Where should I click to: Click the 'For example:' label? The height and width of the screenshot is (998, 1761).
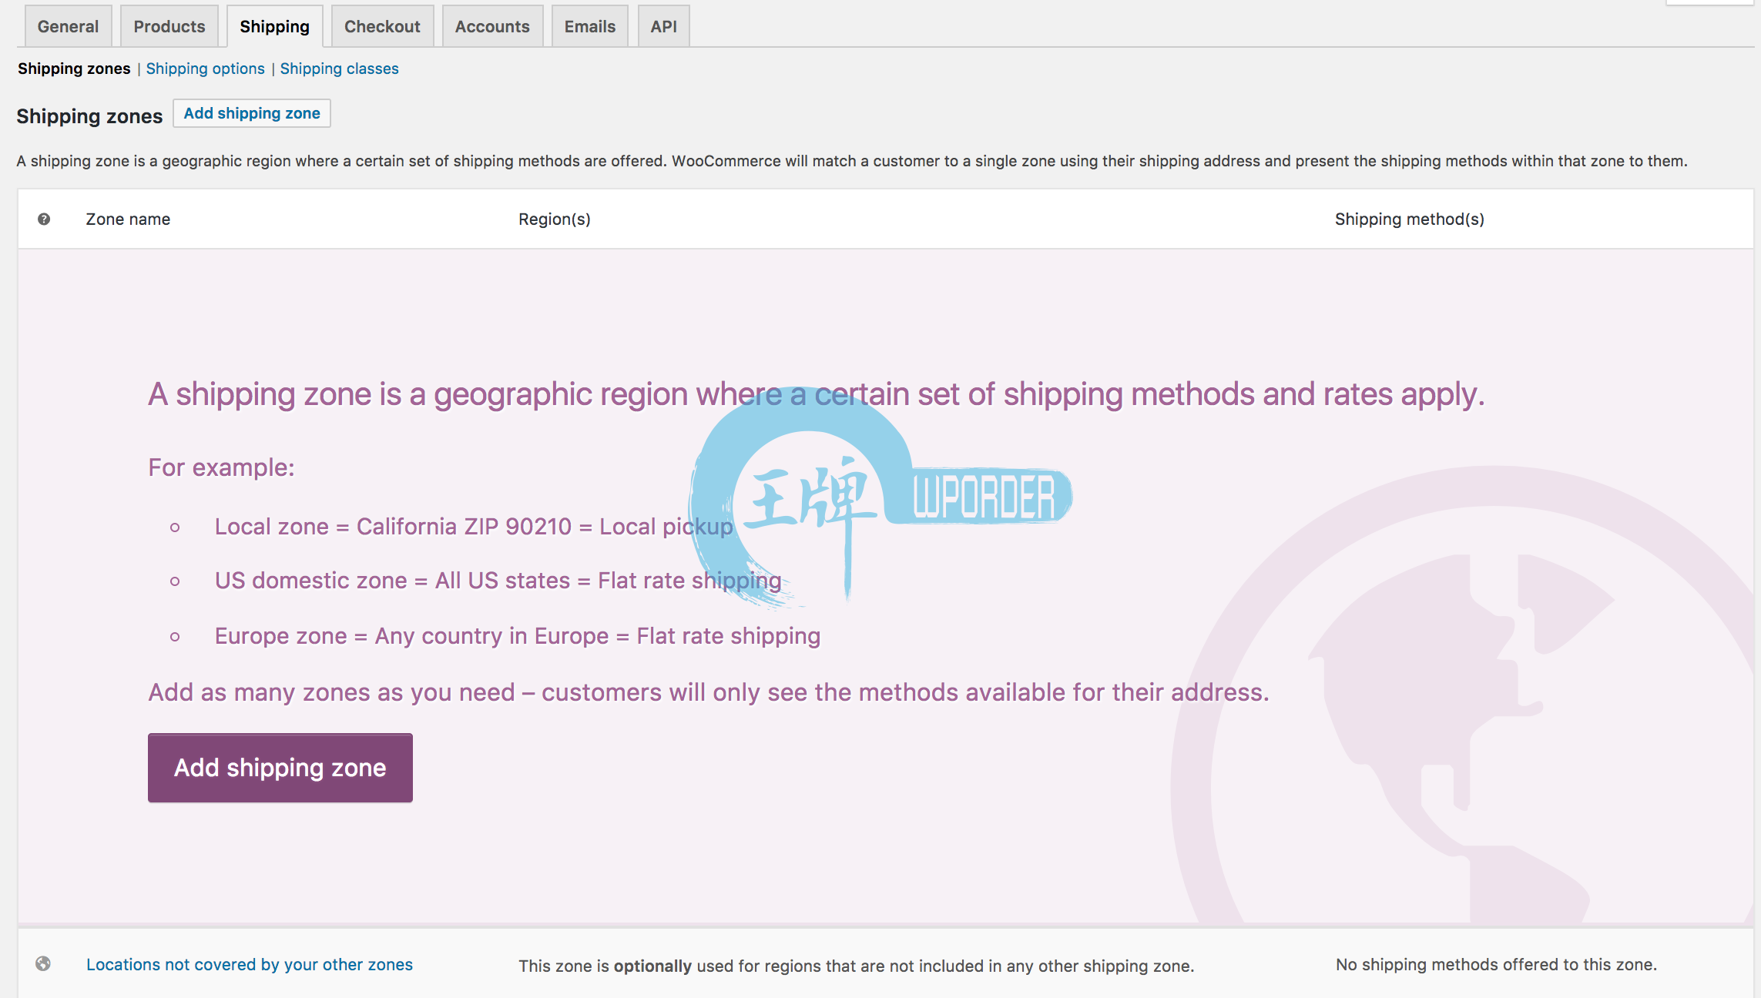pyautogui.click(x=222, y=467)
